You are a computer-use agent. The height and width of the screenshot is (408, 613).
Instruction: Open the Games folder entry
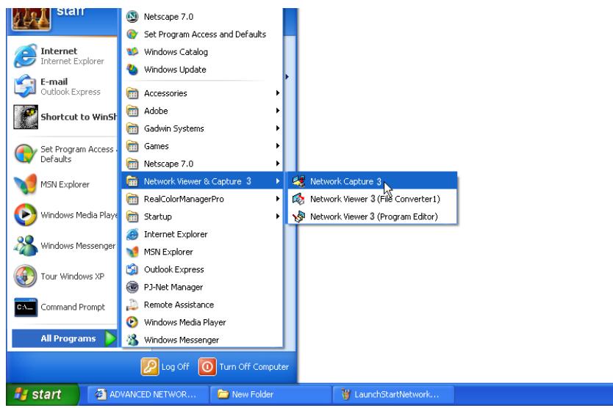coord(202,145)
